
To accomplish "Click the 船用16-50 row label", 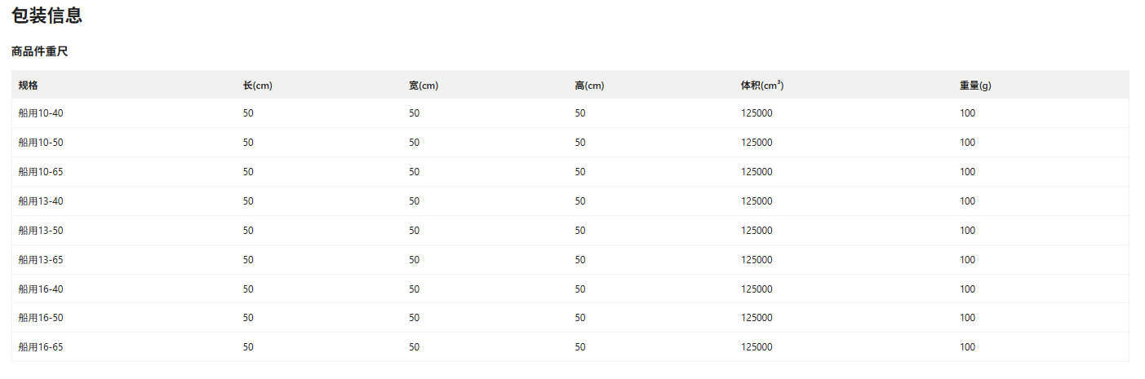I will coord(41,318).
